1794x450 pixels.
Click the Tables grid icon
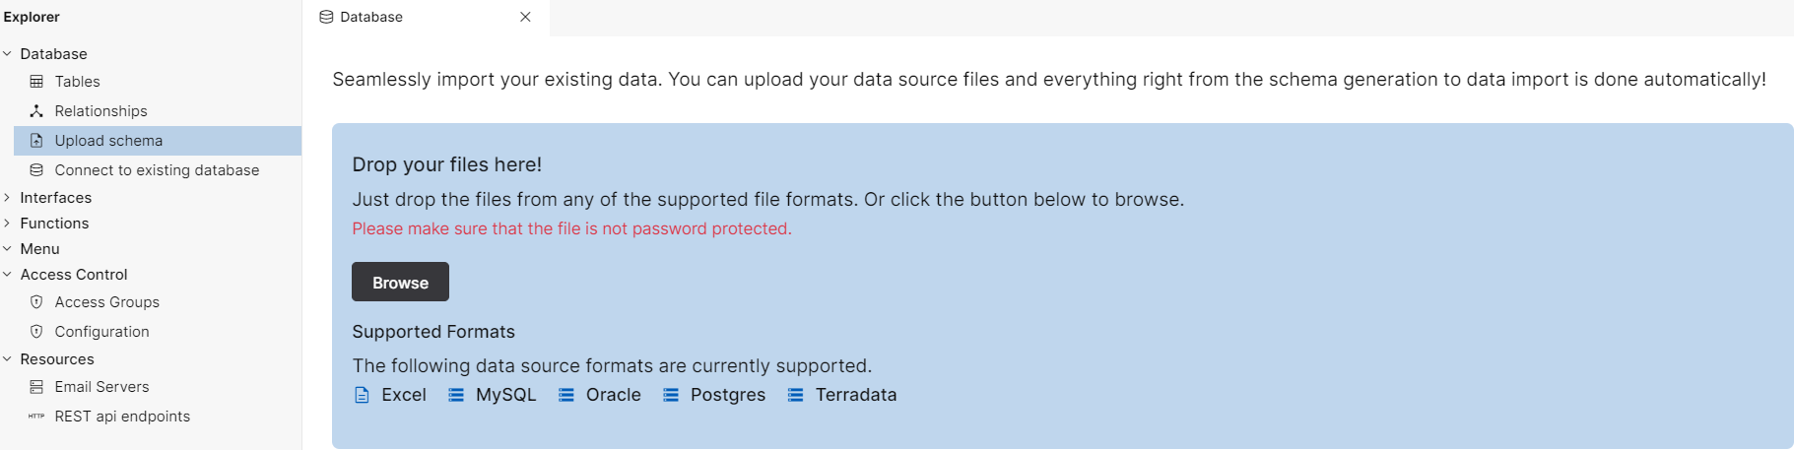(36, 82)
